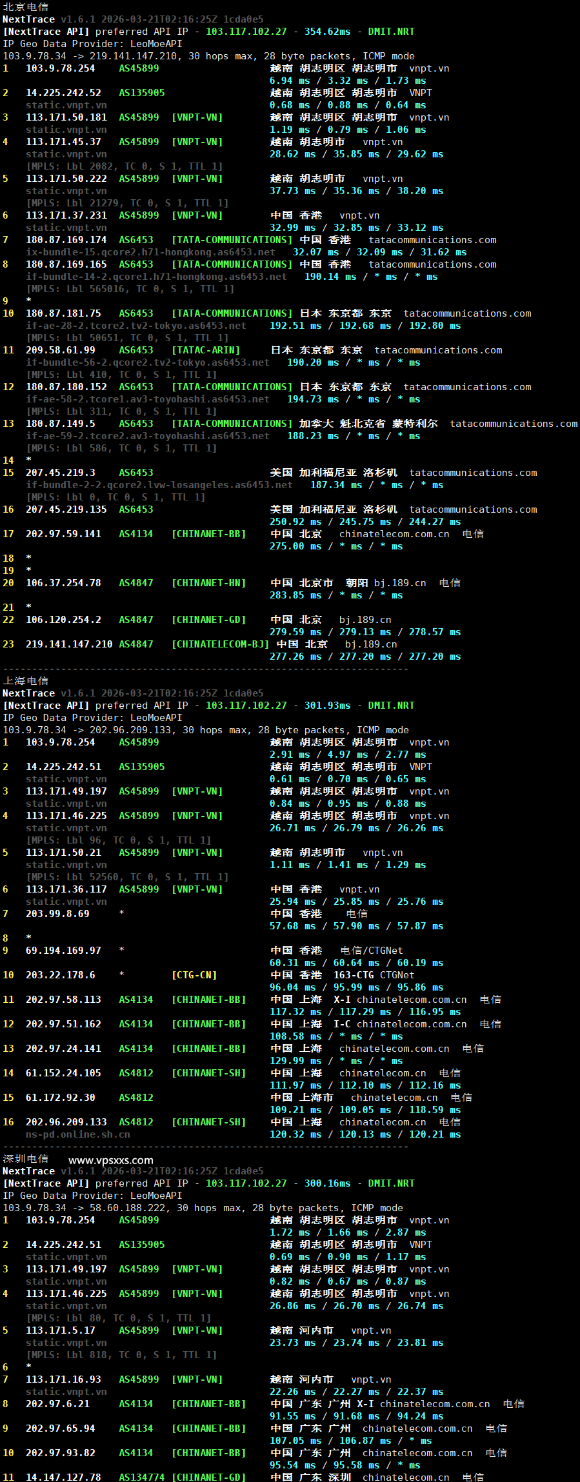Click hostname if-ae-28-2.tcore2.tv2-tokyo.as6453.net

click(x=136, y=326)
